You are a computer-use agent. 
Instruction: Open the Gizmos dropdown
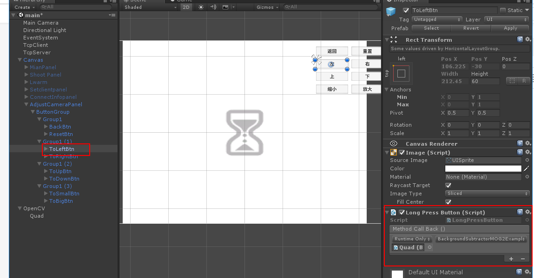(x=267, y=7)
